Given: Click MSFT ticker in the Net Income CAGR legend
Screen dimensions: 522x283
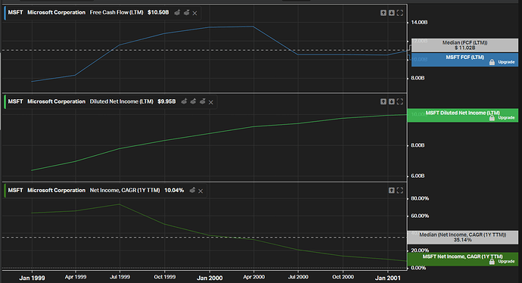Looking at the screenshot, I should point(15,191).
